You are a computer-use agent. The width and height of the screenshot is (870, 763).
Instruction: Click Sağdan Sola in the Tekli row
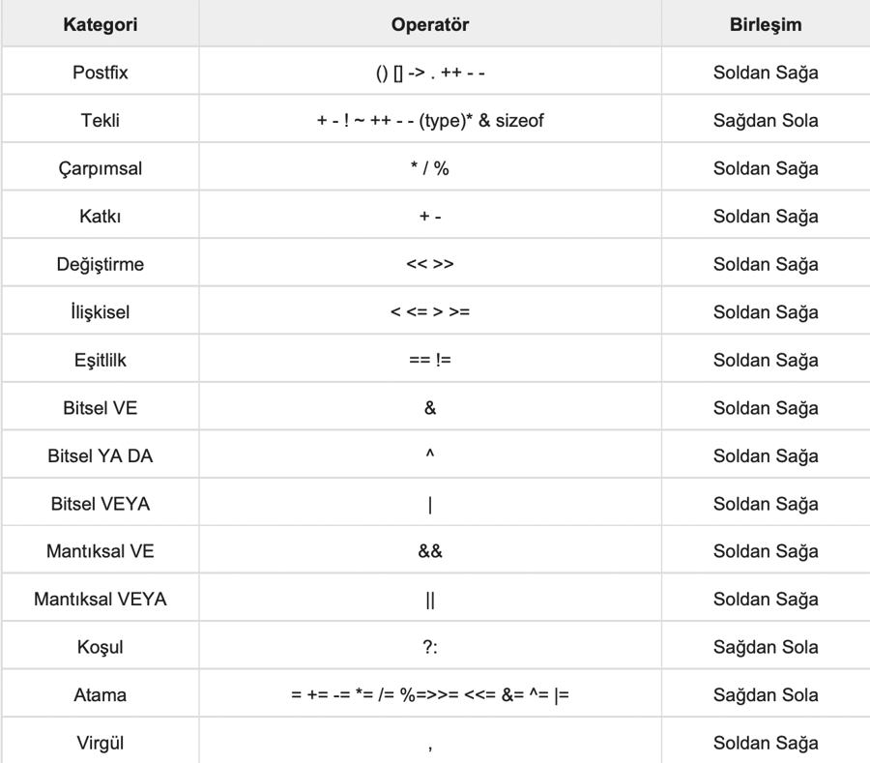tap(766, 121)
